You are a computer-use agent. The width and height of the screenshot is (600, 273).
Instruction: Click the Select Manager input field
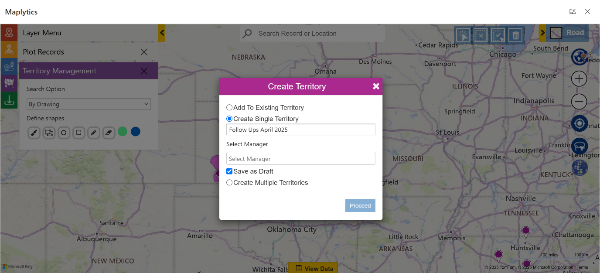300,158
